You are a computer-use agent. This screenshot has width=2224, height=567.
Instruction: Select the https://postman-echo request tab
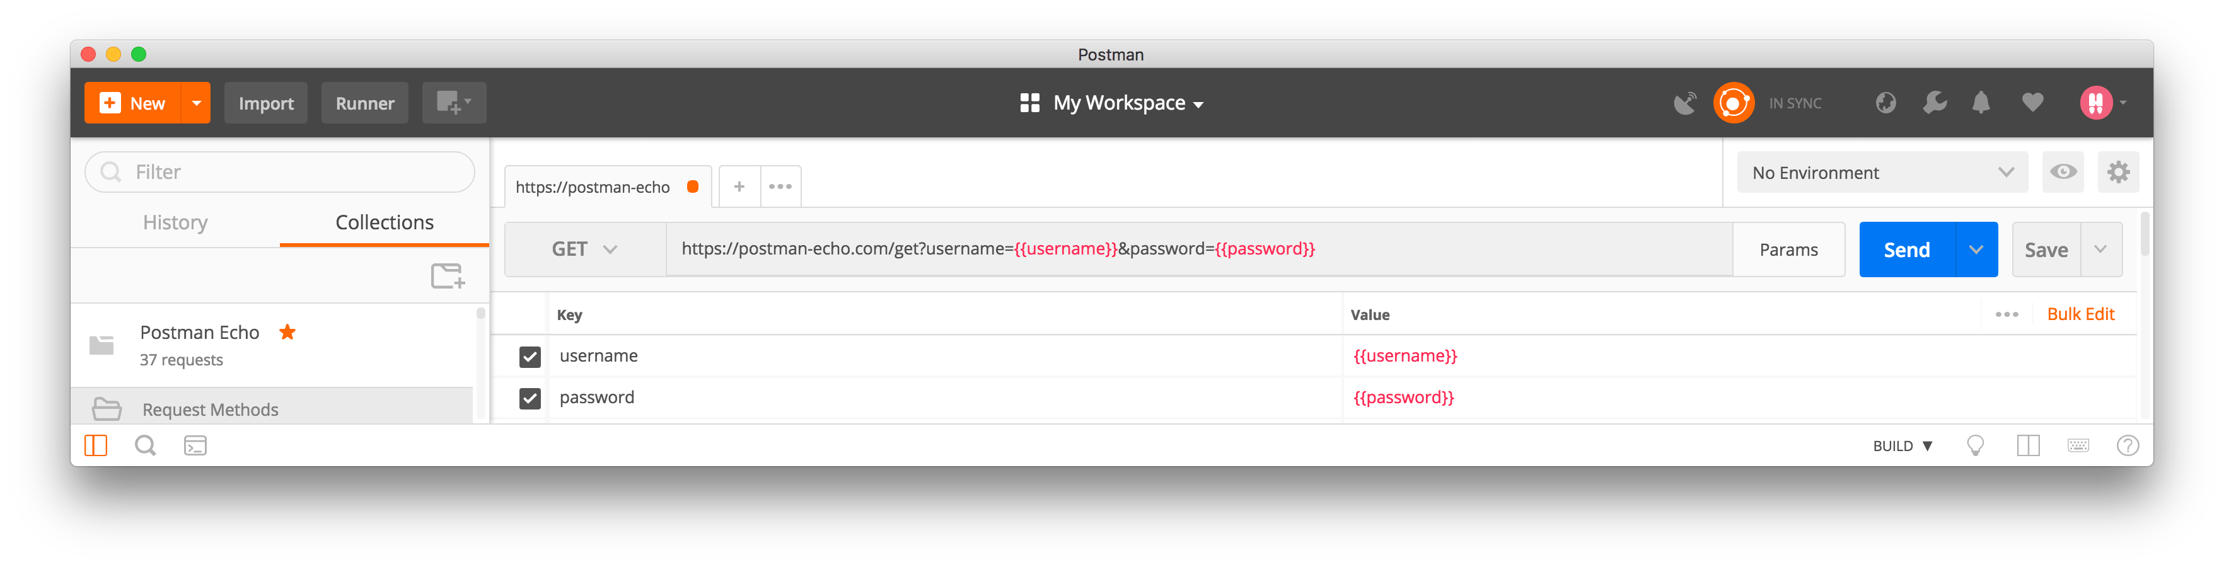(x=593, y=187)
